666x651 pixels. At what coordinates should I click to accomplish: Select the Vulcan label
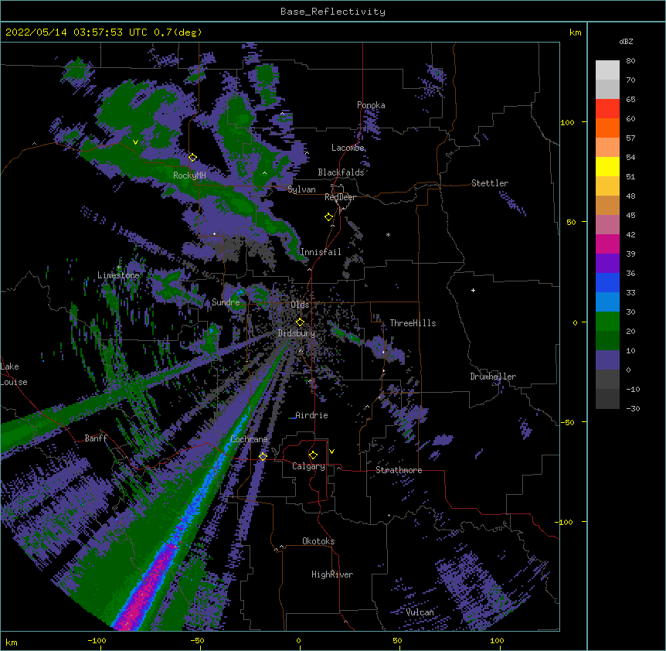[x=420, y=612]
